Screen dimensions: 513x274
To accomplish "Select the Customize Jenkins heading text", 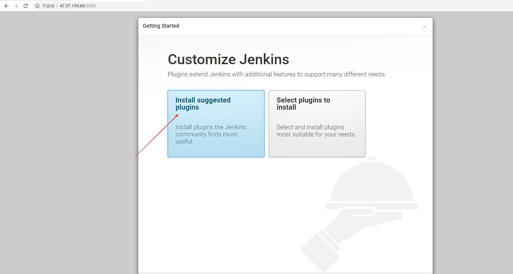I will point(228,59).
